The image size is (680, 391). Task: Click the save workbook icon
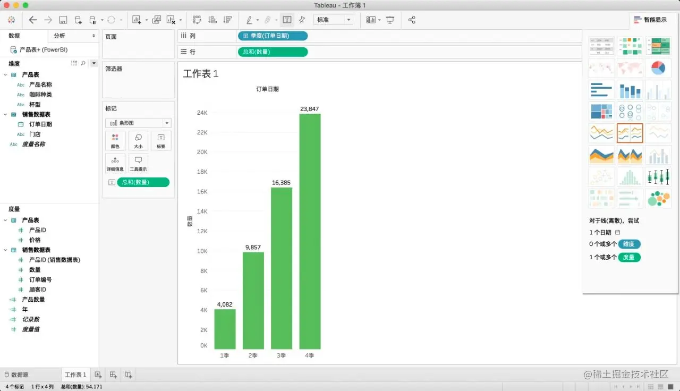63,20
